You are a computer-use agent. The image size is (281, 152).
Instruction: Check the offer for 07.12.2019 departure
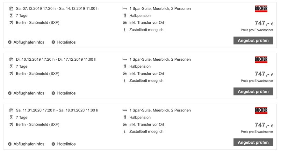[x=253, y=41]
